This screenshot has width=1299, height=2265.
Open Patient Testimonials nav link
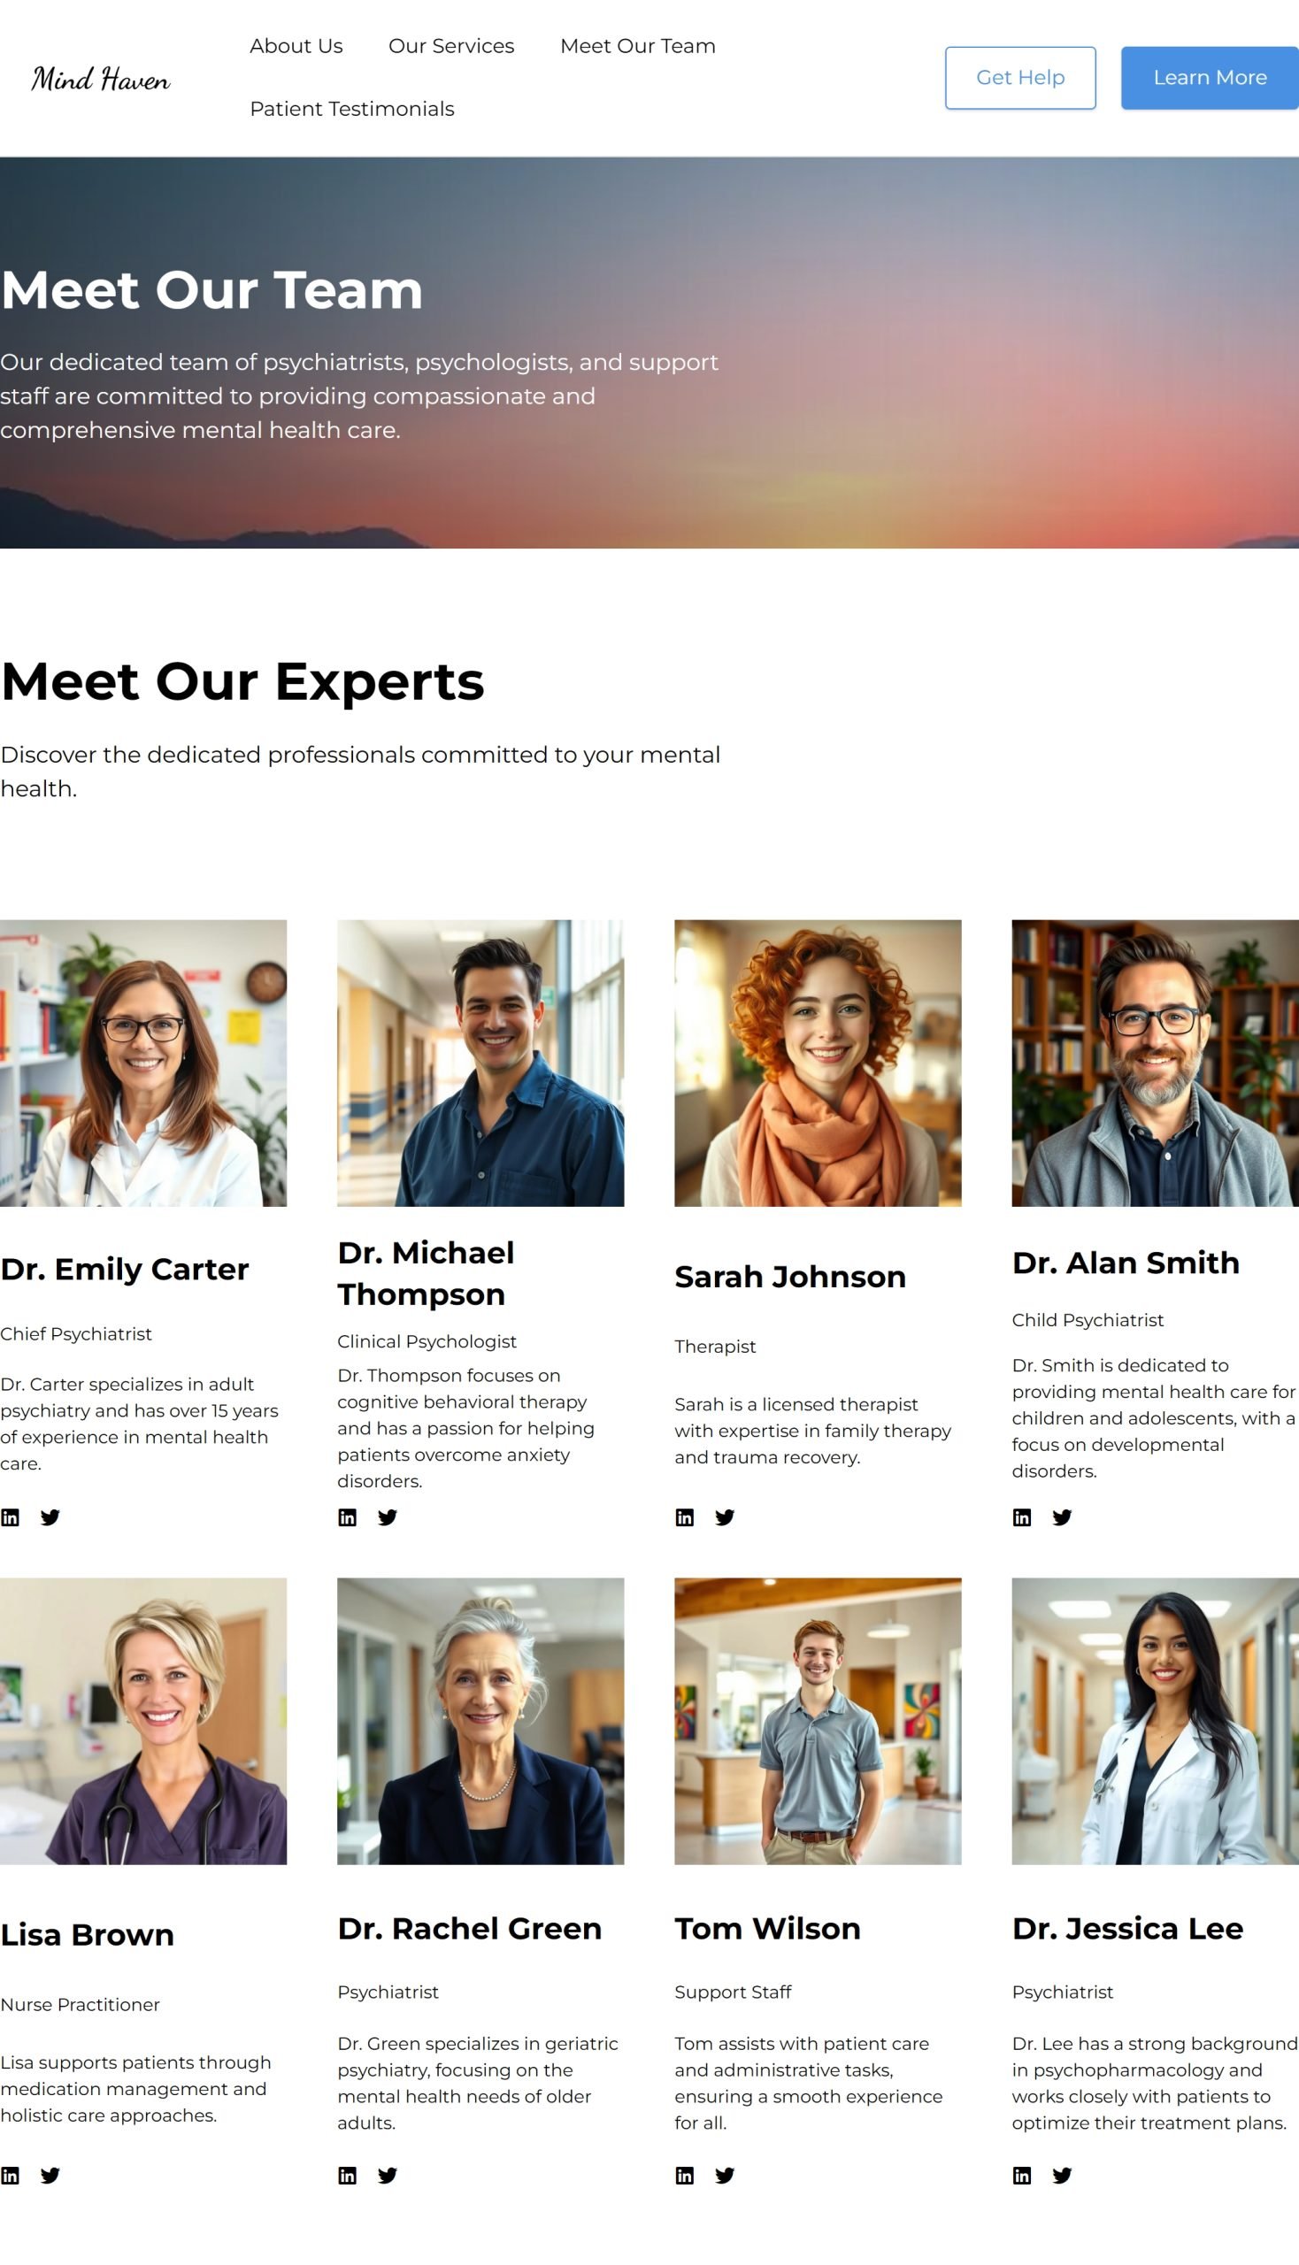tap(352, 109)
